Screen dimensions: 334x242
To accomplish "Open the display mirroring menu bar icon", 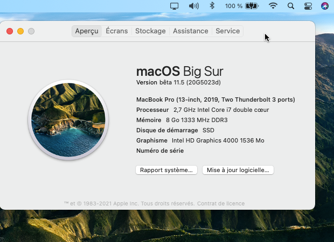I will point(174,6).
